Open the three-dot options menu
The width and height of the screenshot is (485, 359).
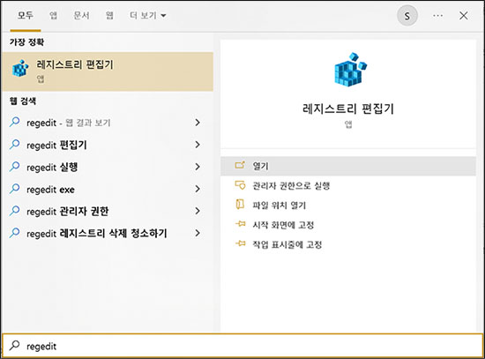click(x=437, y=16)
